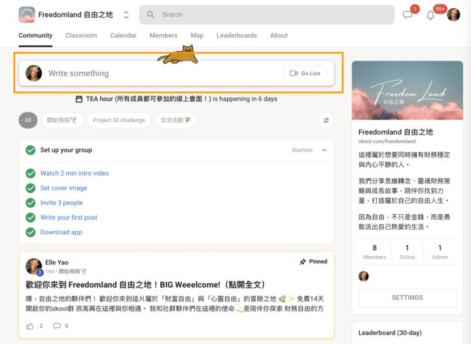Open the Calendar tab
The height and width of the screenshot is (344, 471).
(x=123, y=35)
